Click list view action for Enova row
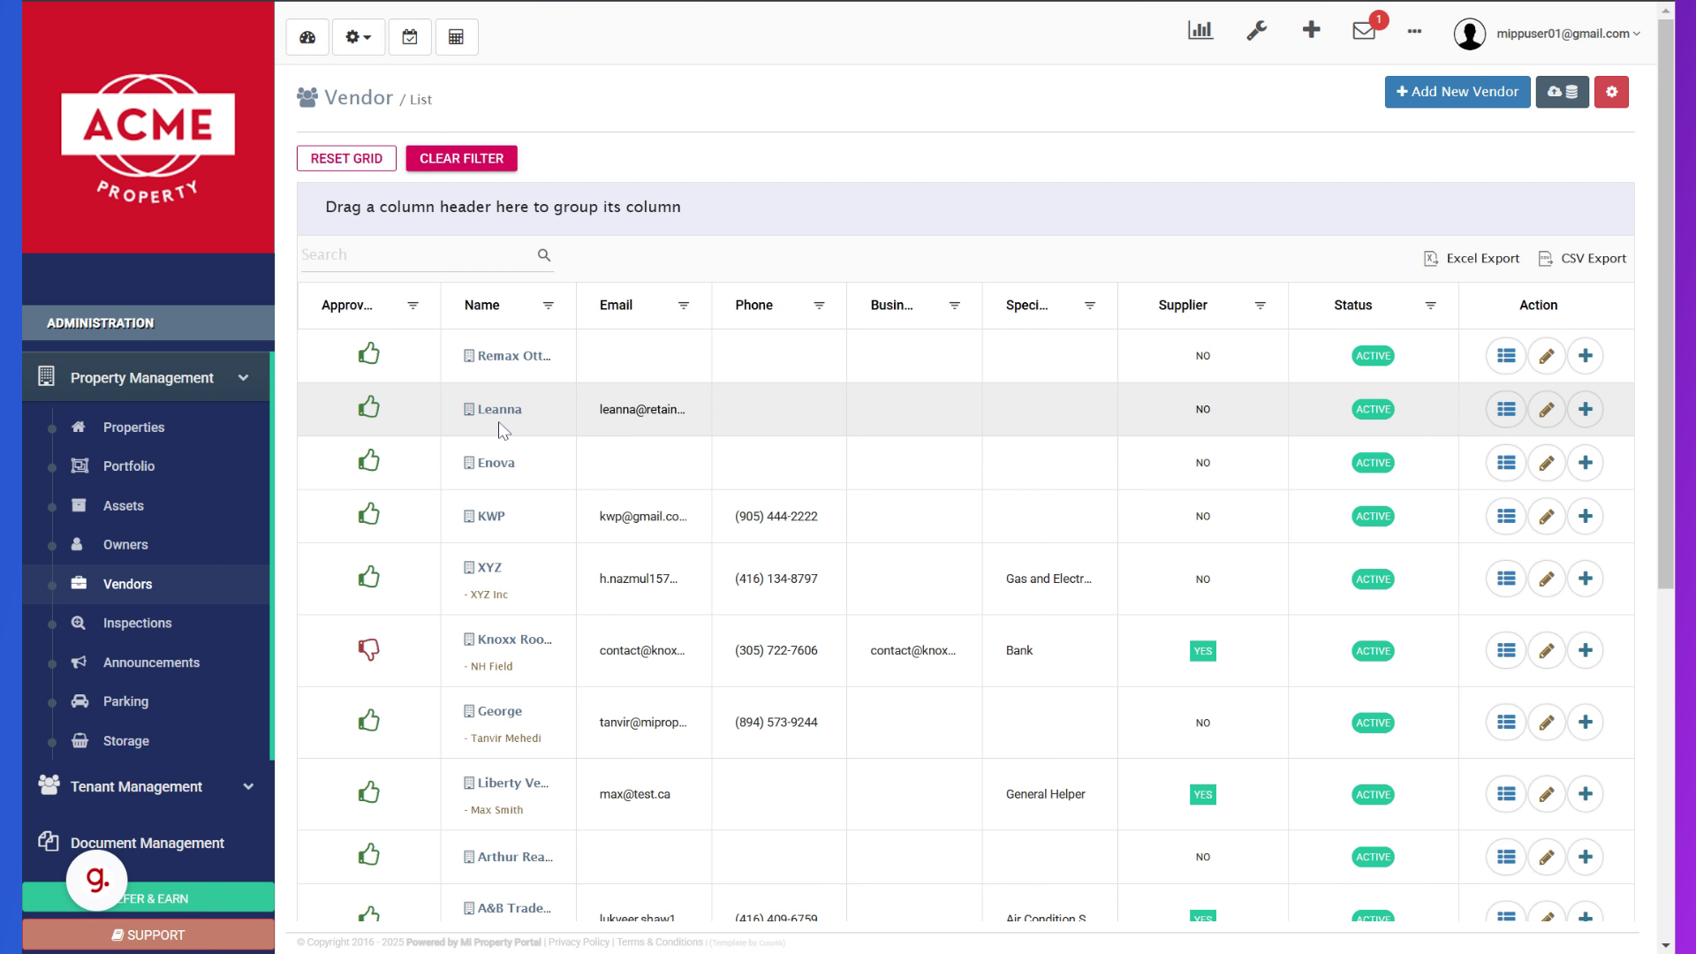1696x954 pixels. [1506, 463]
